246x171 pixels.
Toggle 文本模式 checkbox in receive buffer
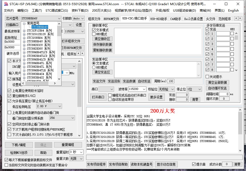94,30
